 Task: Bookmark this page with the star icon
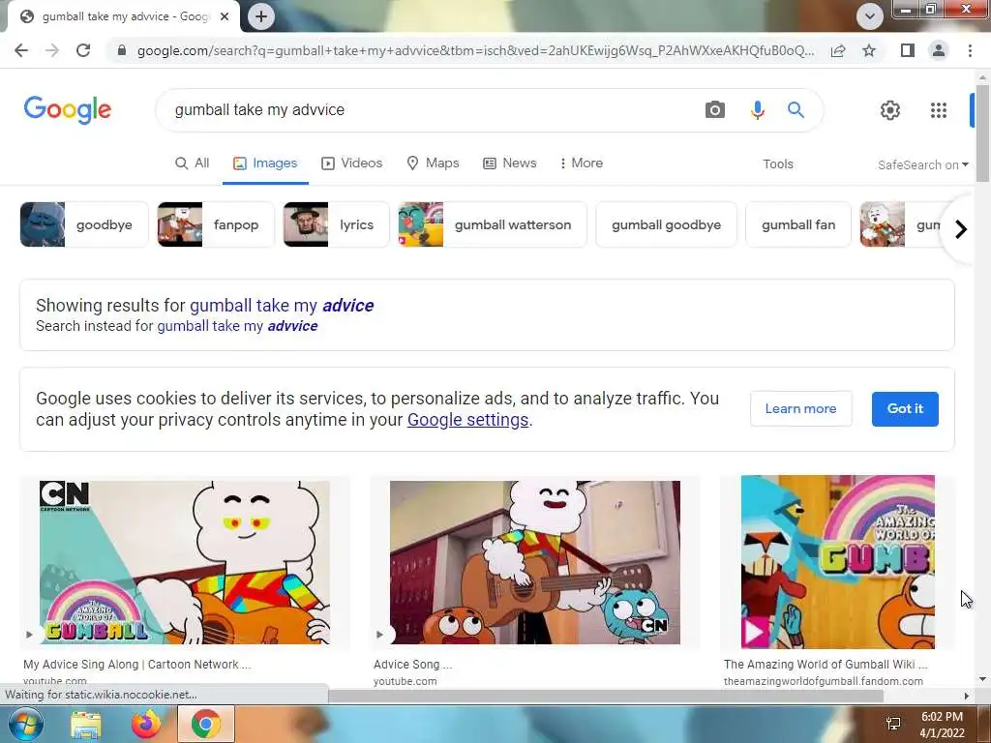870,50
